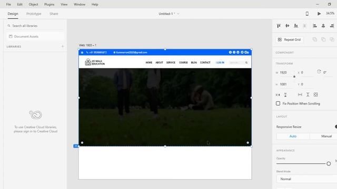Edit the Y position field
This screenshot has height=189, width=337.
tap(306, 85)
